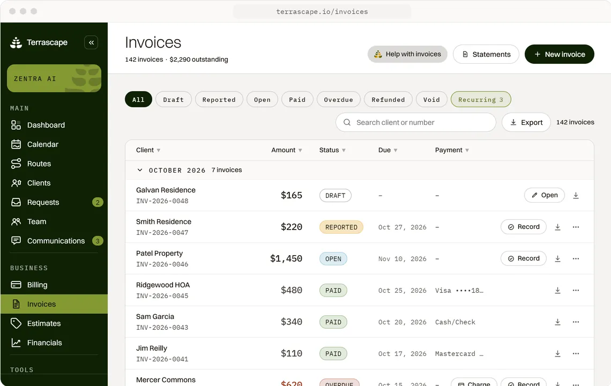Viewport: 611px width, 386px height.
Task: Open Requests in the sidebar
Action: [54, 202]
